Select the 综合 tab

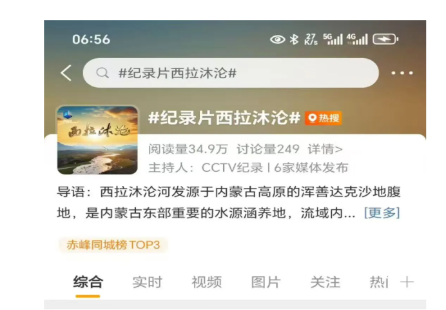(x=88, y=282)
